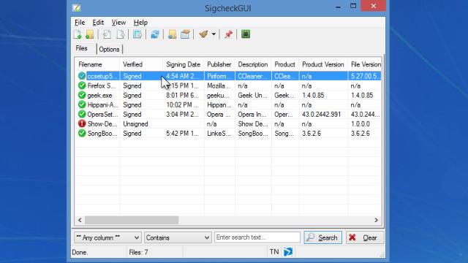468x263 pixels.
Task: Click the Clear button
Action: click(x=365, y=237)
